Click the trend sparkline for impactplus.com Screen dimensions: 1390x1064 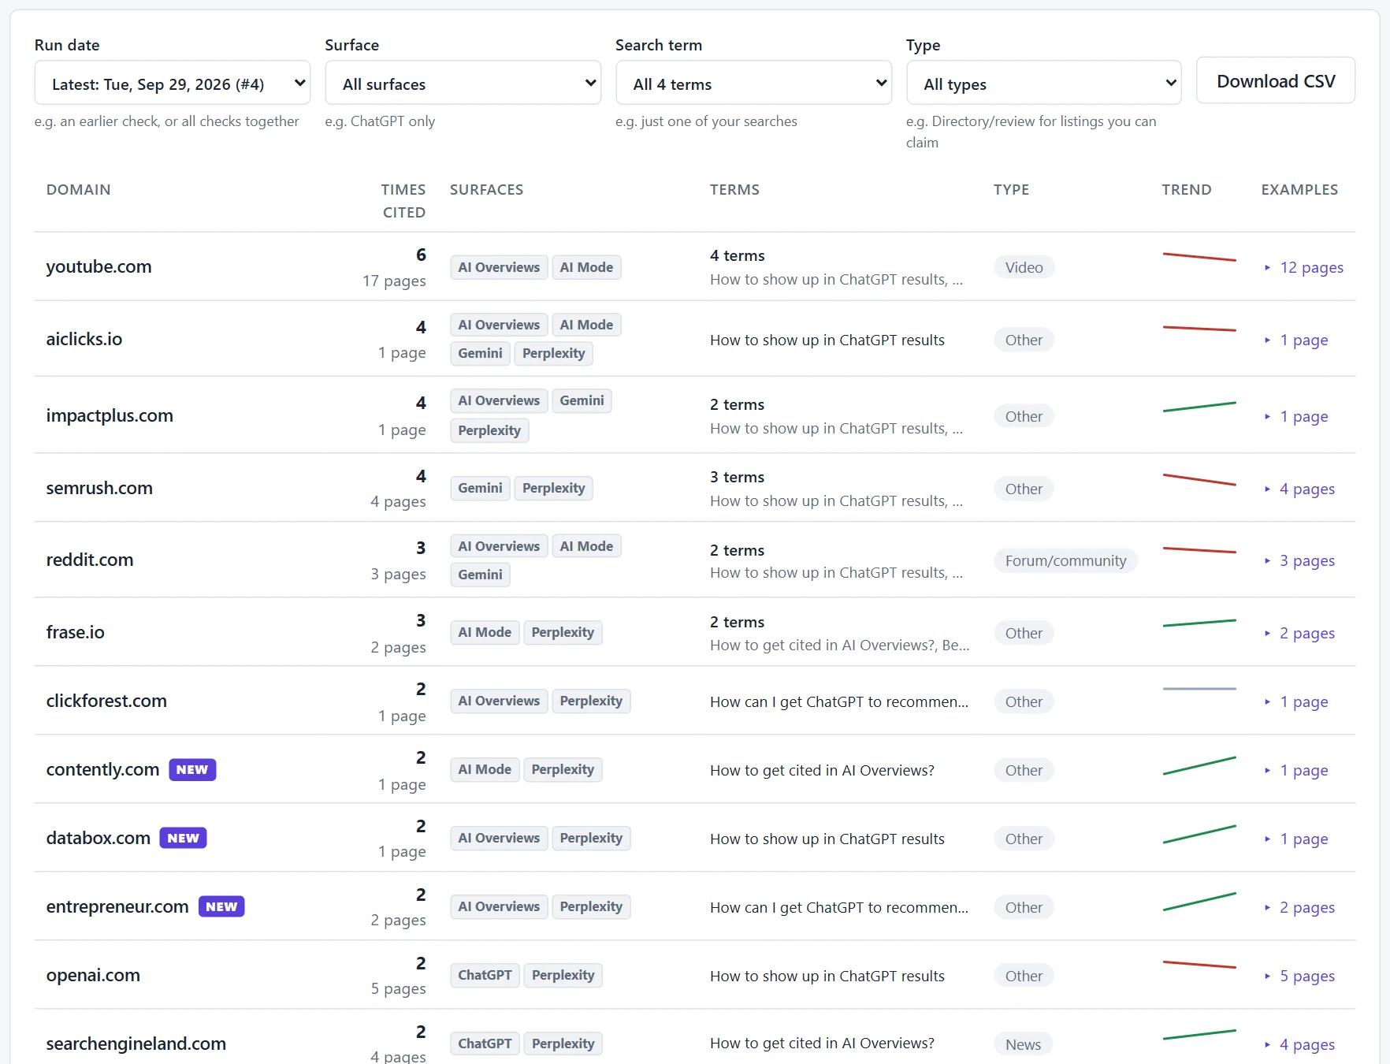point(1199,407)
